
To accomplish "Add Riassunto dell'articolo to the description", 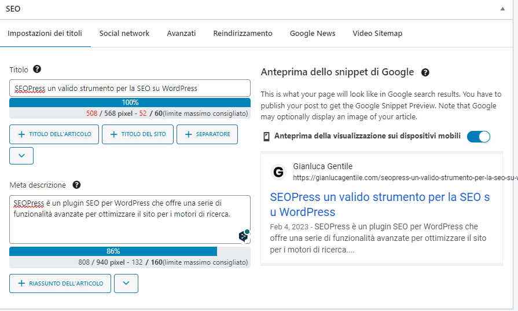I will coord(60,283).
